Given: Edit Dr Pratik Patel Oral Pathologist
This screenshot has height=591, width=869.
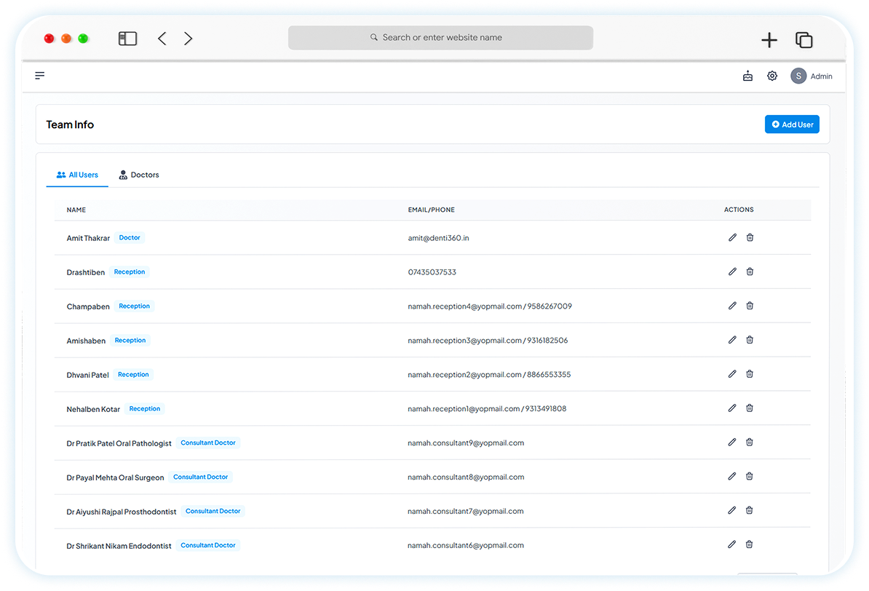Looking at the screenshot, I should pos(732,443).
